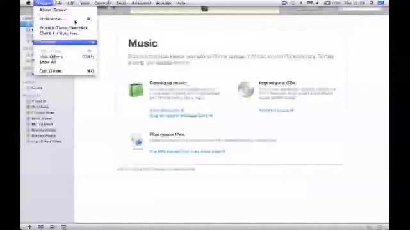This screenshot has height=230, width=410.
Task: Expand the highlighted Services submenu
Action: coord(65,42)
